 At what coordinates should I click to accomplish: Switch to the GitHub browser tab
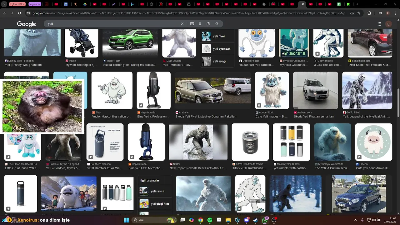coord(189,4)
